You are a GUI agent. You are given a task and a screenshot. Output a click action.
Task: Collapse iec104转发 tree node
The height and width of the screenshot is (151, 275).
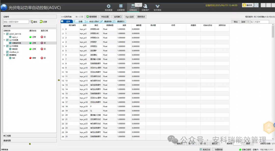click(4, 46)
